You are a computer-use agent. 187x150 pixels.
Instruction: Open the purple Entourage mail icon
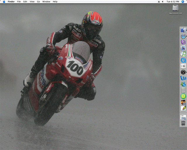tap(183, 42)
